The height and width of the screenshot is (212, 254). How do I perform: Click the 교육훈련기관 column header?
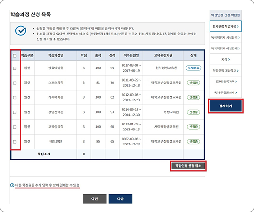tap(163, 55)
